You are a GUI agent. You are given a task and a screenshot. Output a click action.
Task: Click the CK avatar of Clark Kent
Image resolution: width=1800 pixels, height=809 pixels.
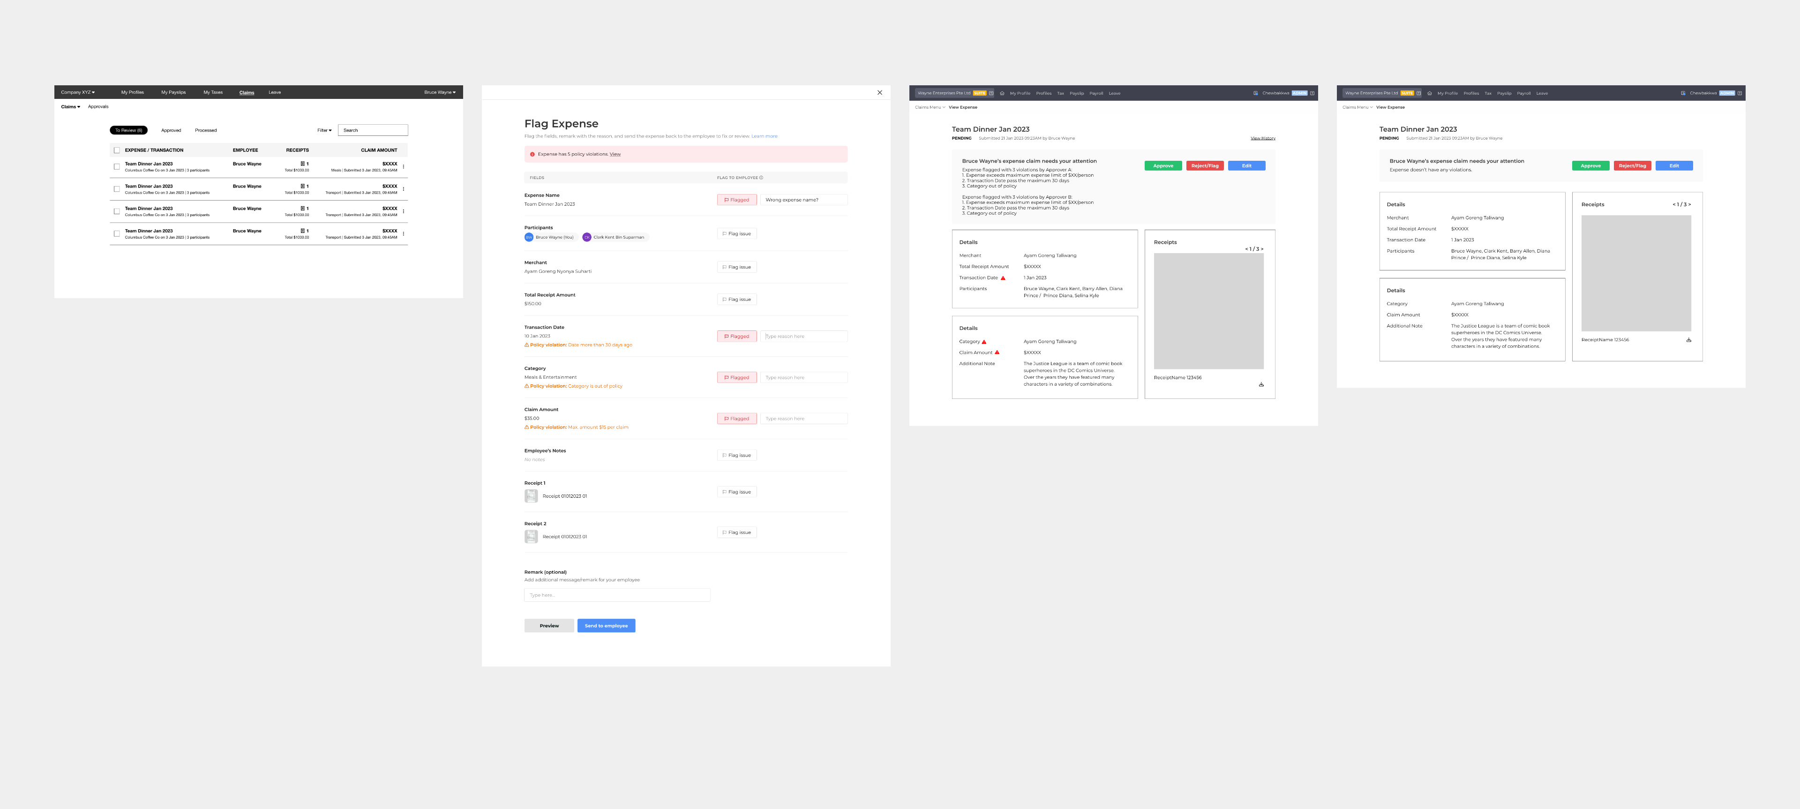pos(587,238)
